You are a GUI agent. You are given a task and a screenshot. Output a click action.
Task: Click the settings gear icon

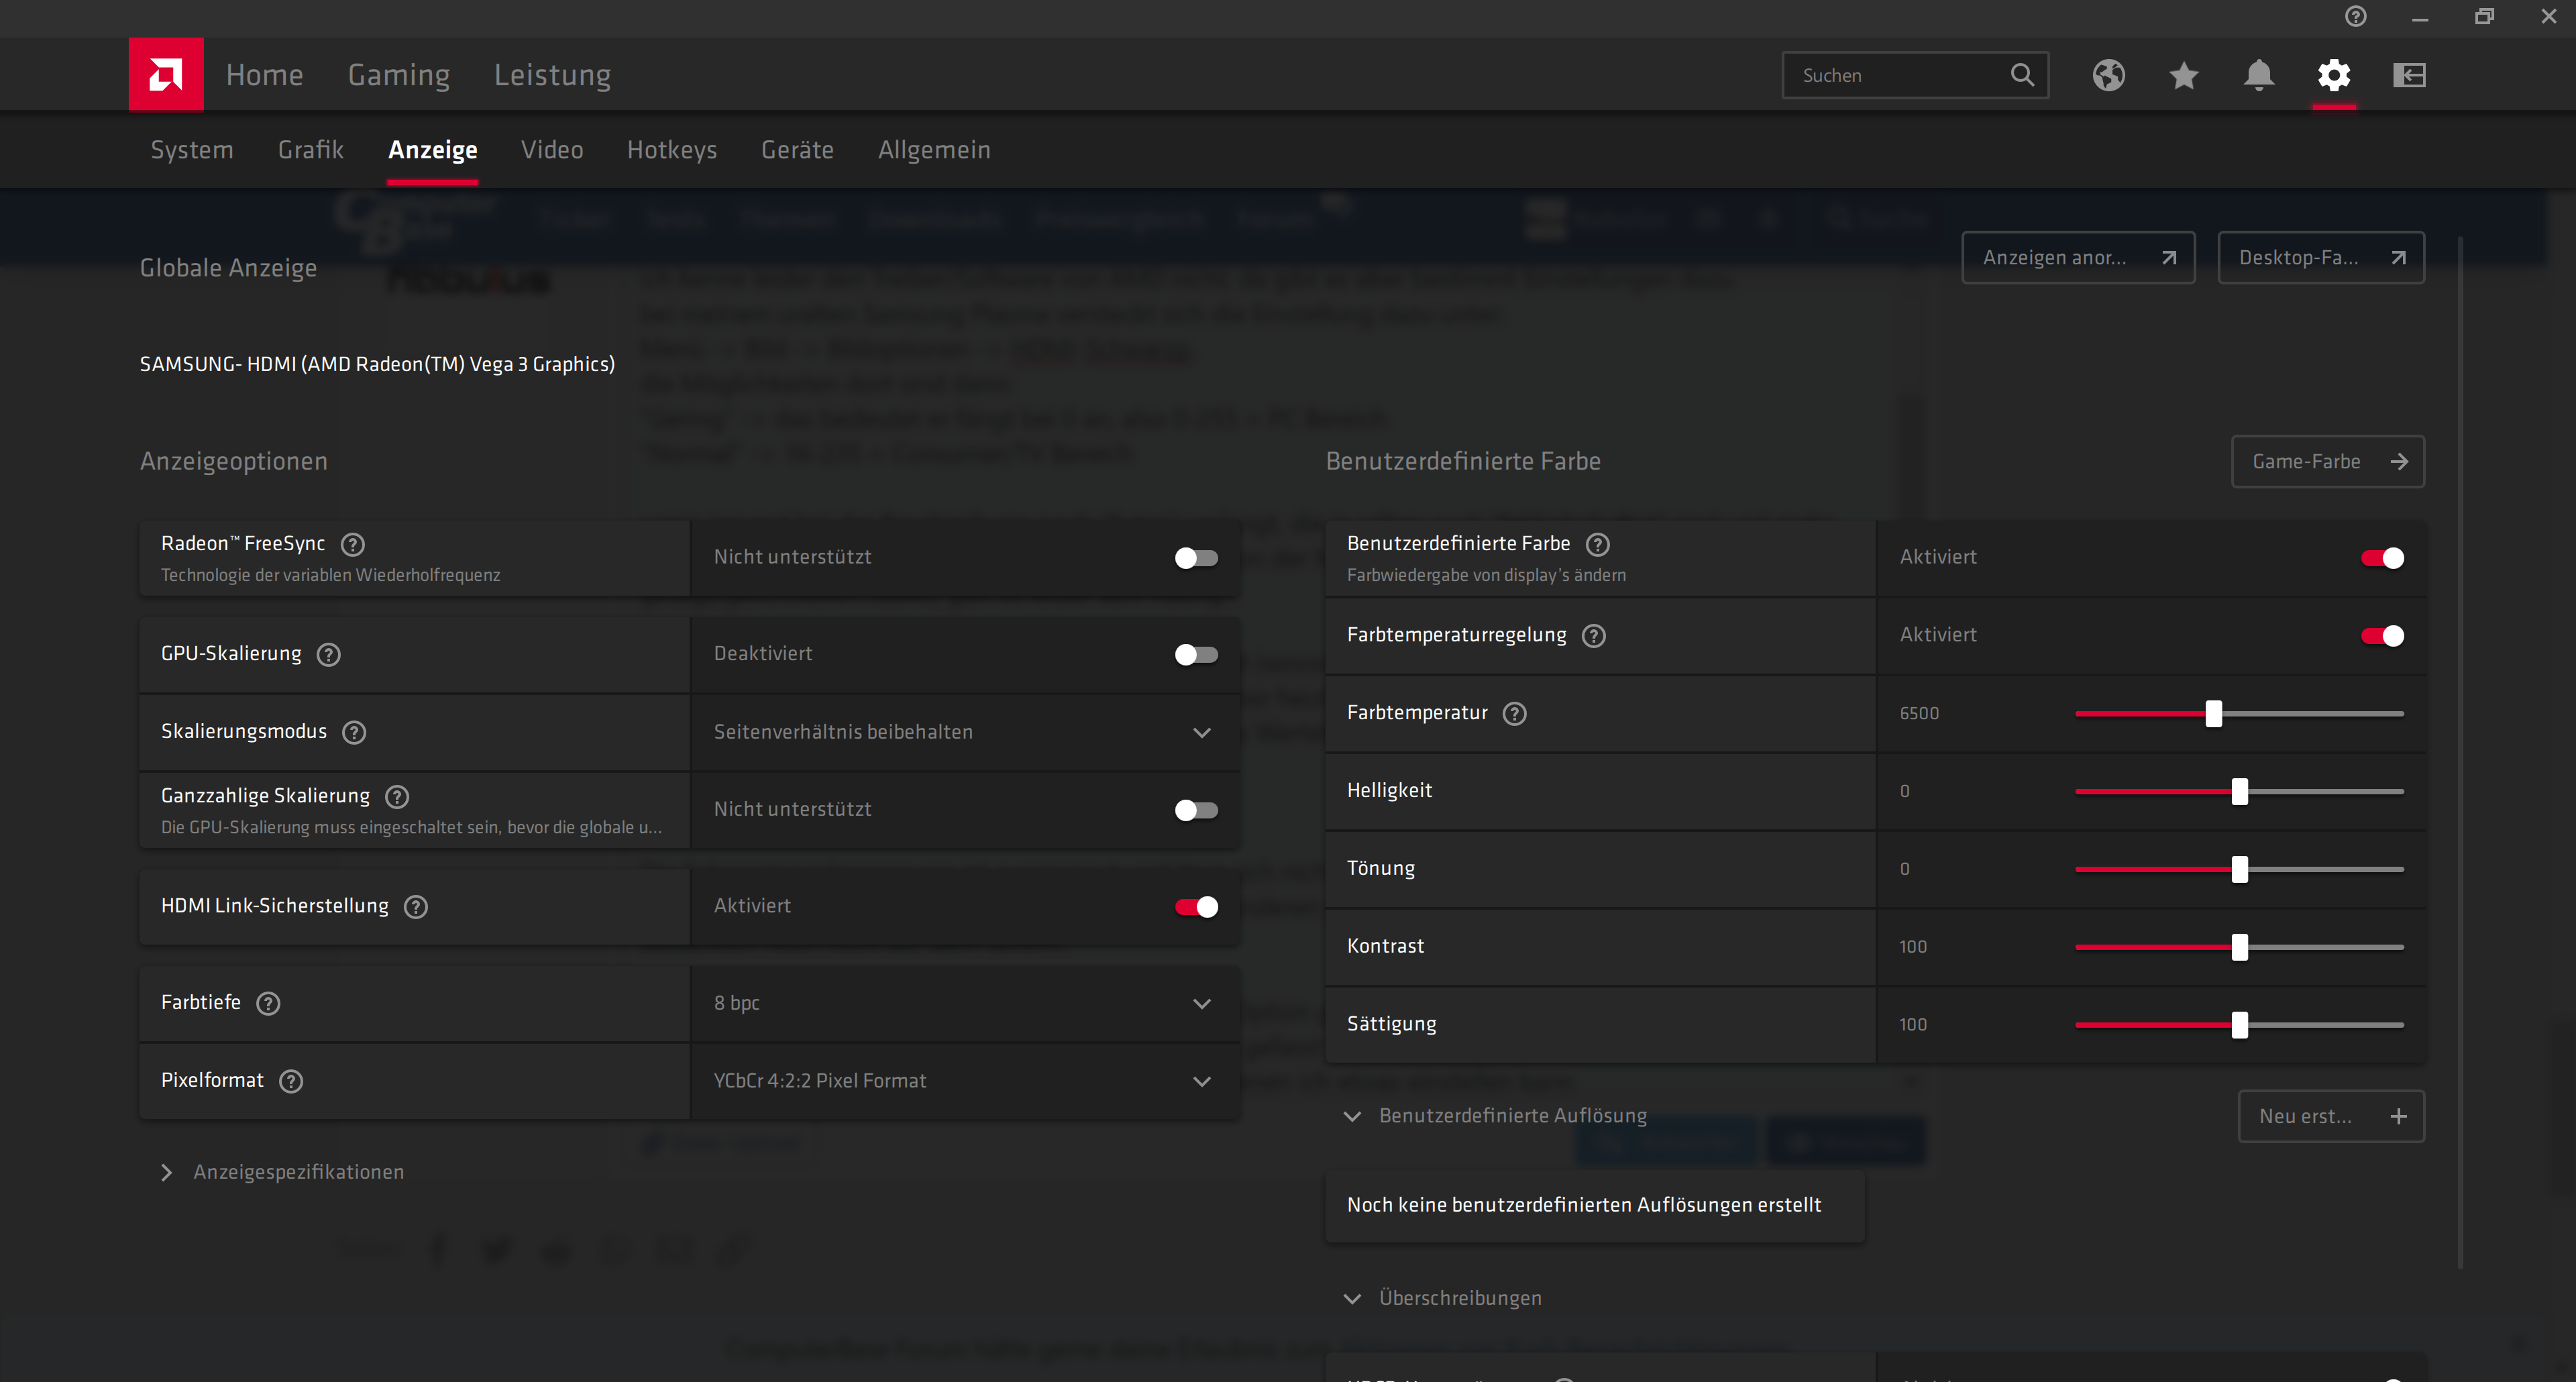point(2333,75)
